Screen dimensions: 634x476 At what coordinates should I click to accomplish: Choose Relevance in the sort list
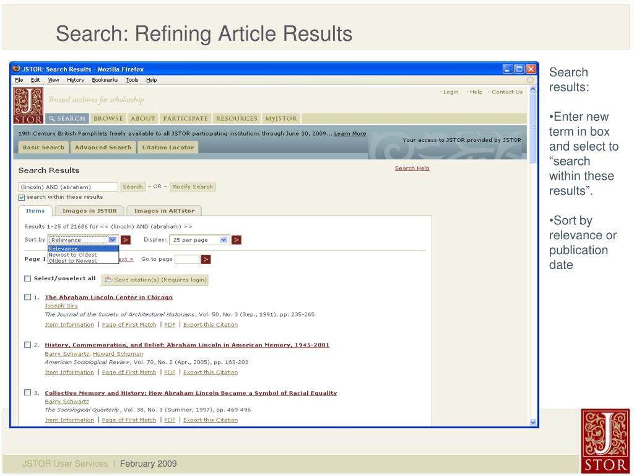coord(83,249)
